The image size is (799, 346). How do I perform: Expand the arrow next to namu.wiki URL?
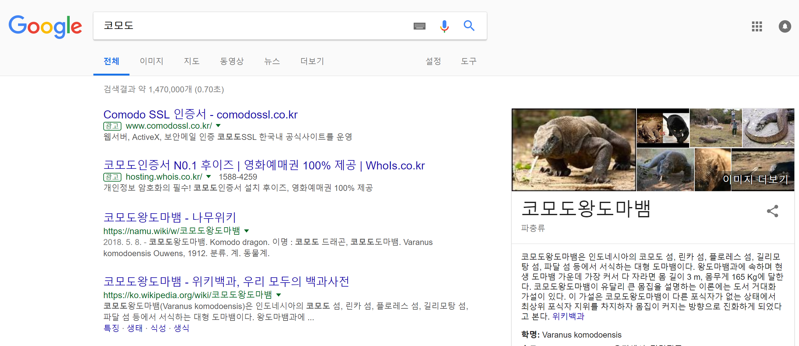247,231
